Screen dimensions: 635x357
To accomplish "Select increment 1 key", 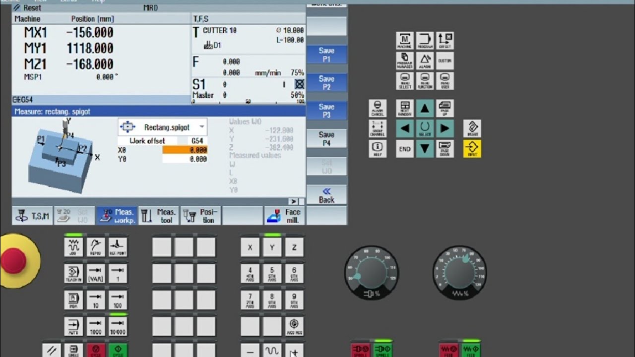I will [x=118, y=274].
